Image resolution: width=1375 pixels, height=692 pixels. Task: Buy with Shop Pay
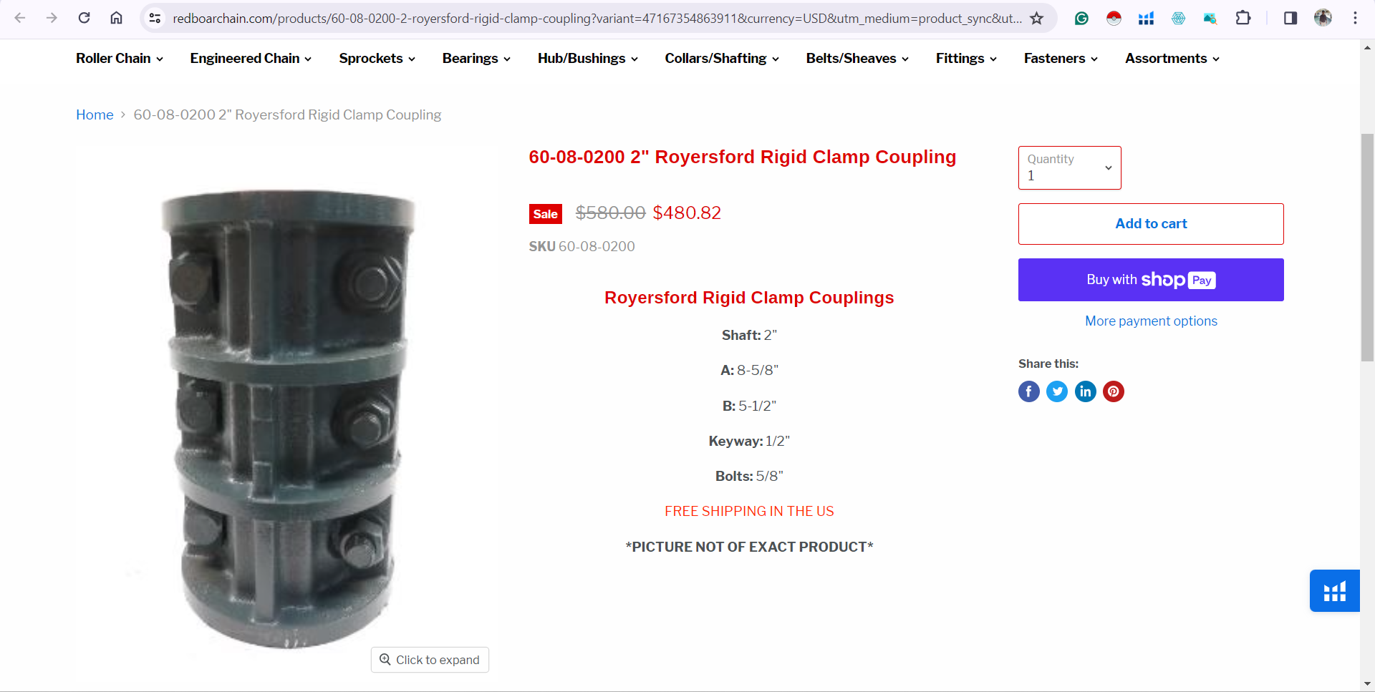pos(1151,280)
